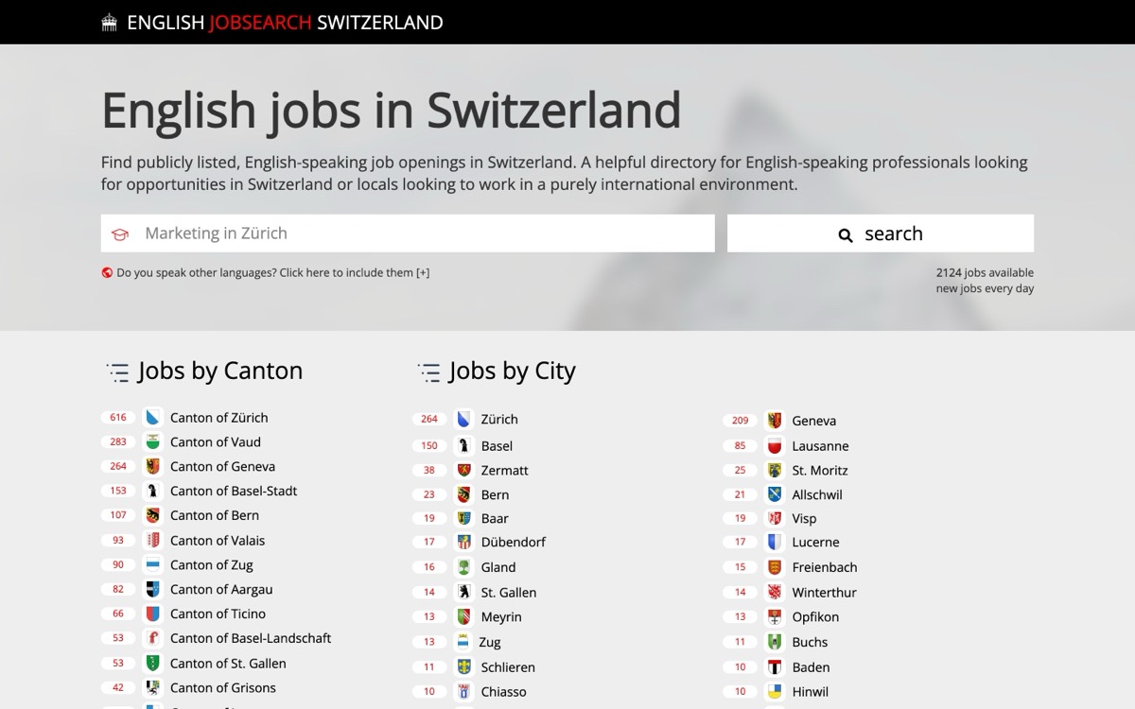
Task: Expand other languages option link
Action: pos(272,272)
